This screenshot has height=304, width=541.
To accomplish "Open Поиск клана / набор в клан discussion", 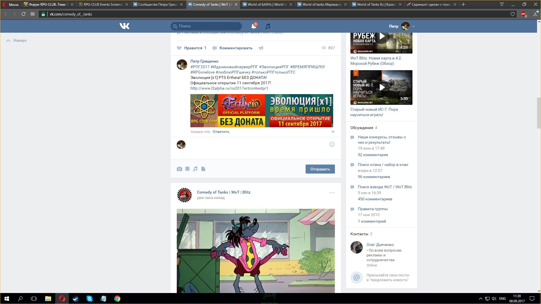I will click(x=383, y=165).
